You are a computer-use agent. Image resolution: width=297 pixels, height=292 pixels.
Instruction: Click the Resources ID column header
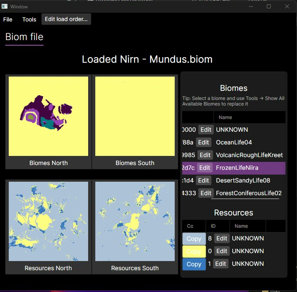tap(218, 226)
